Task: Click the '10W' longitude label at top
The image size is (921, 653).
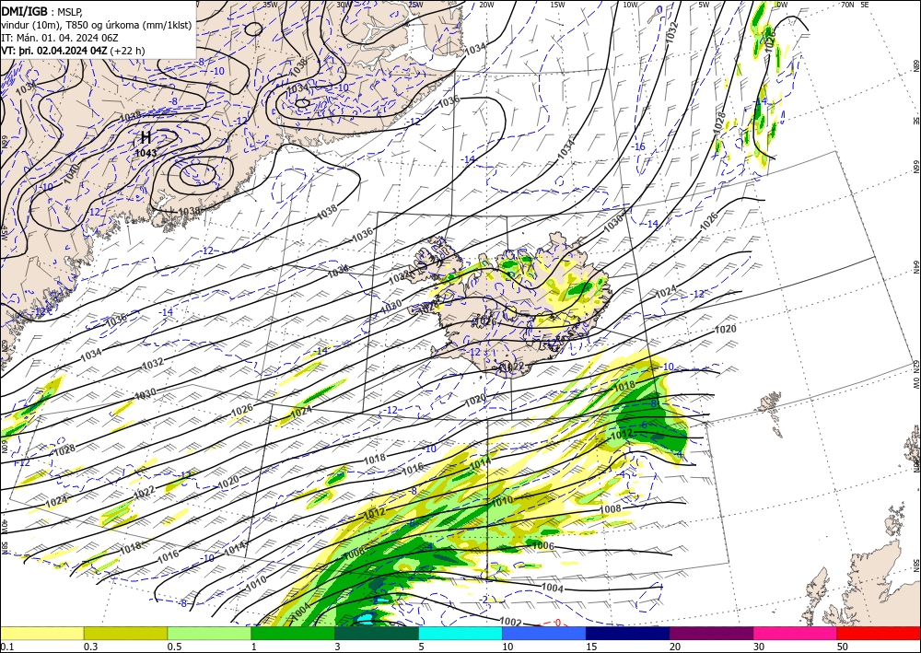Action: coord(630,4)
